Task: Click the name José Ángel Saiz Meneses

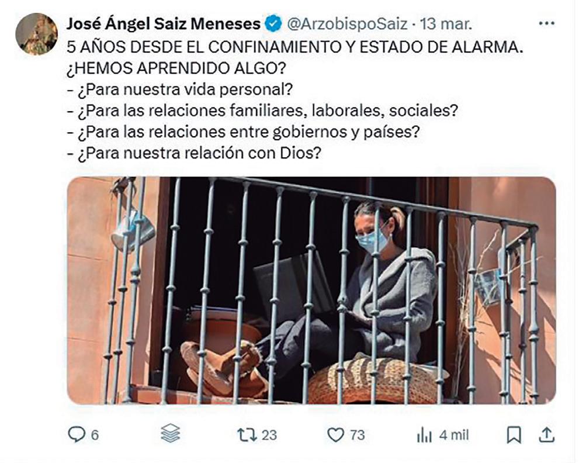Action: [164, 24]
